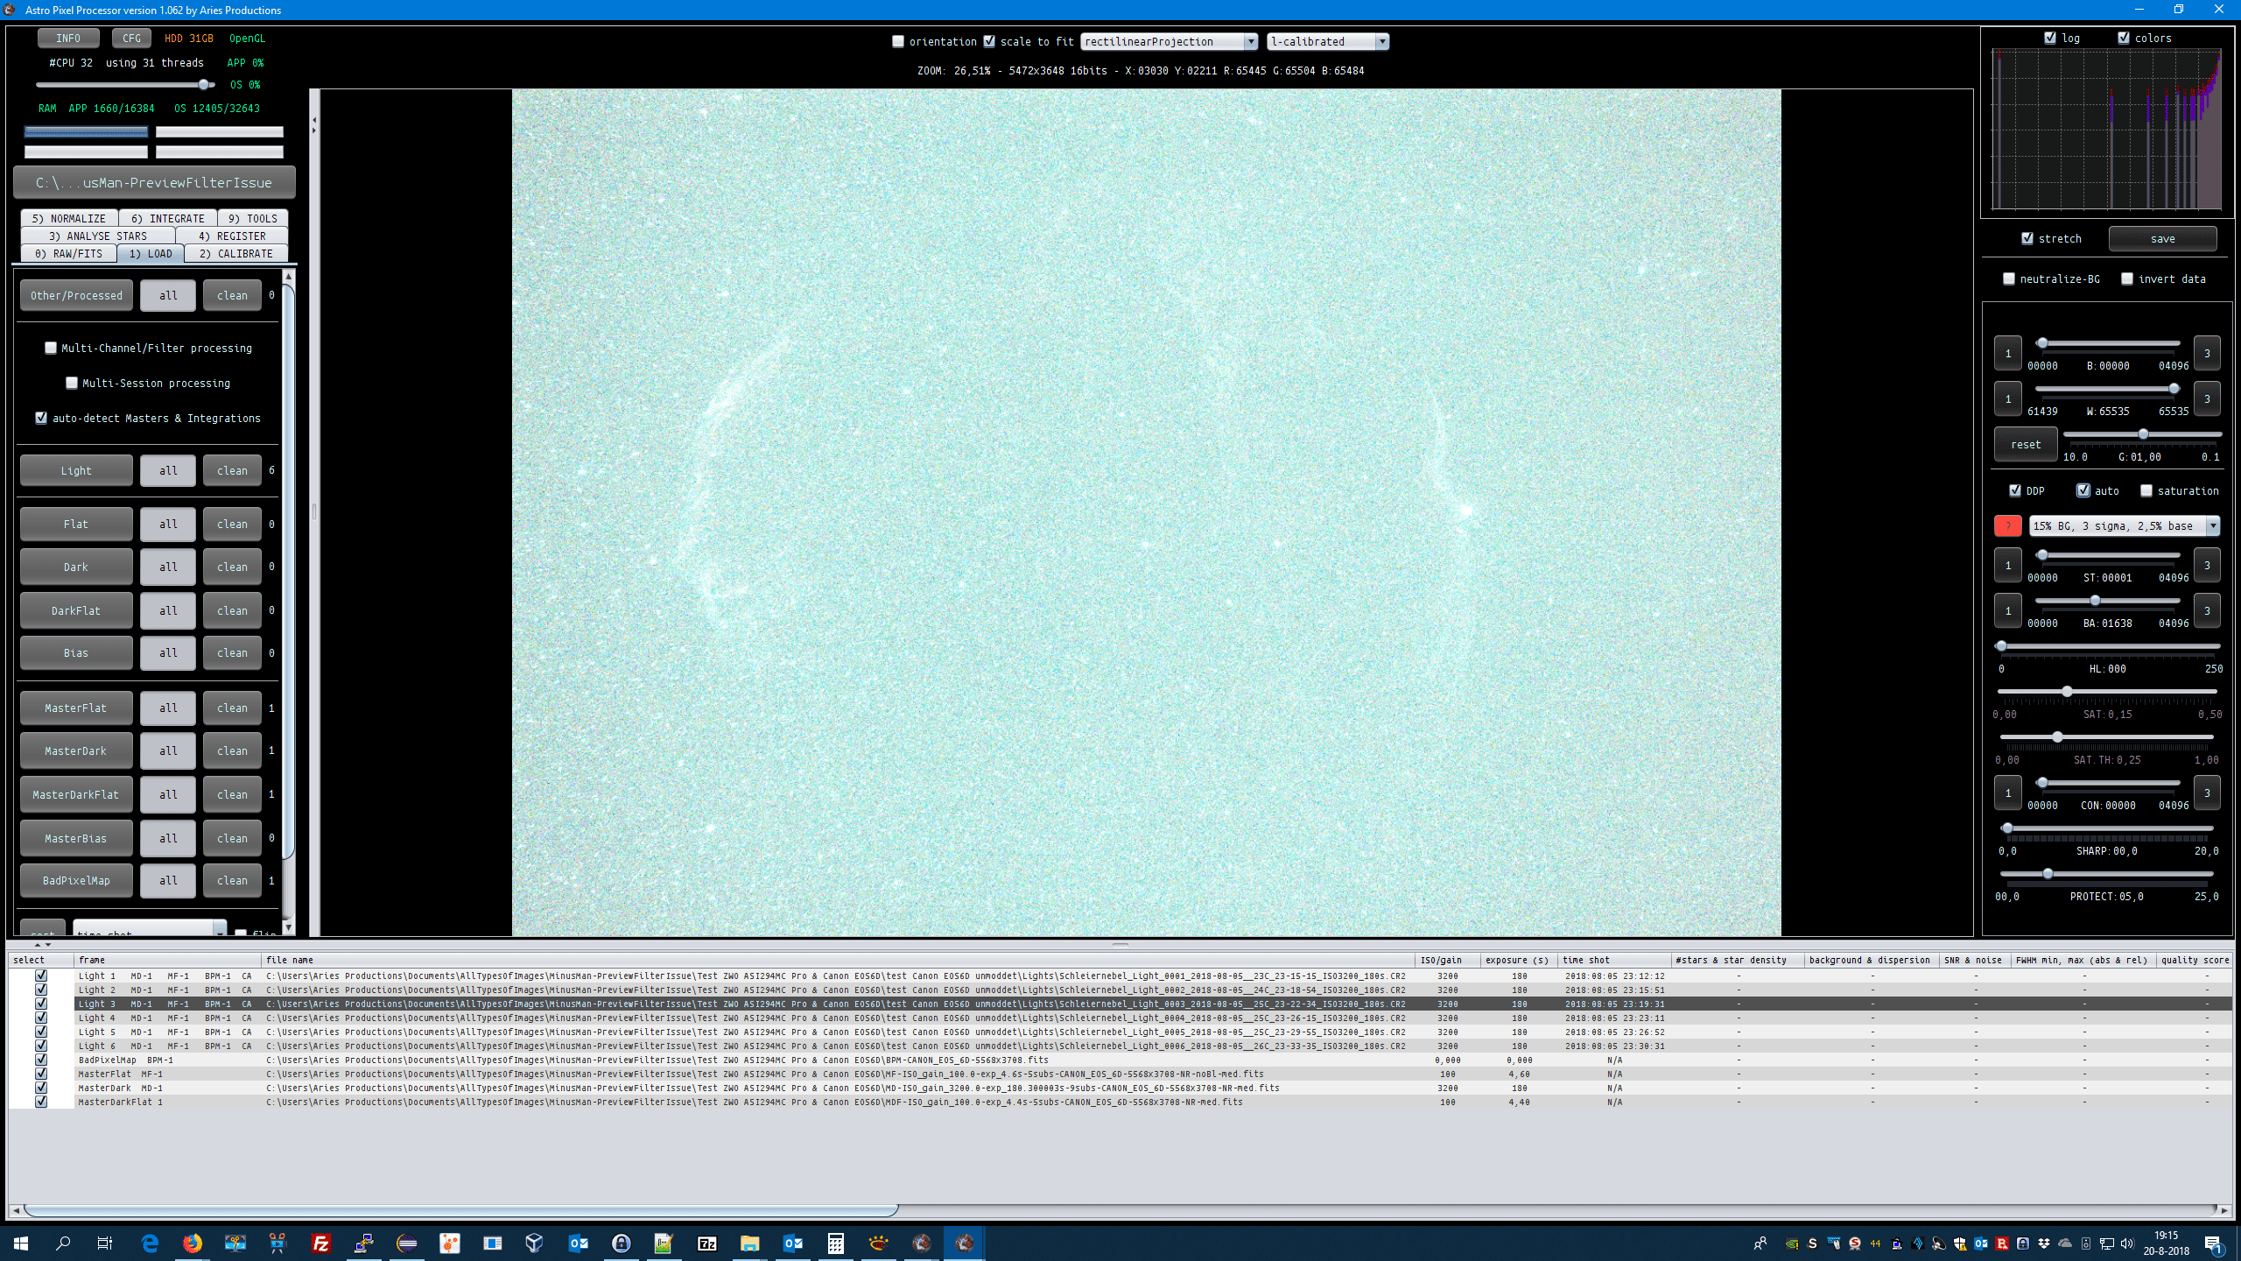Click the Dropbox tray icon
This screenshot has height=1261, width=2241.
pos(2044,1243)
